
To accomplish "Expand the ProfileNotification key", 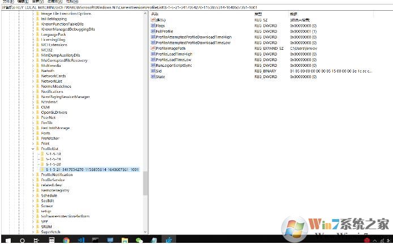I will pyautogui.click(x=33, y=175).
